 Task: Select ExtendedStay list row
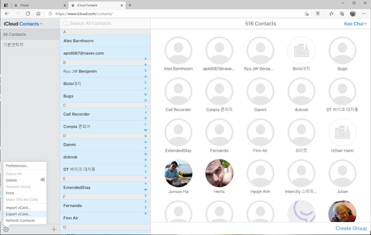(105, 188)
